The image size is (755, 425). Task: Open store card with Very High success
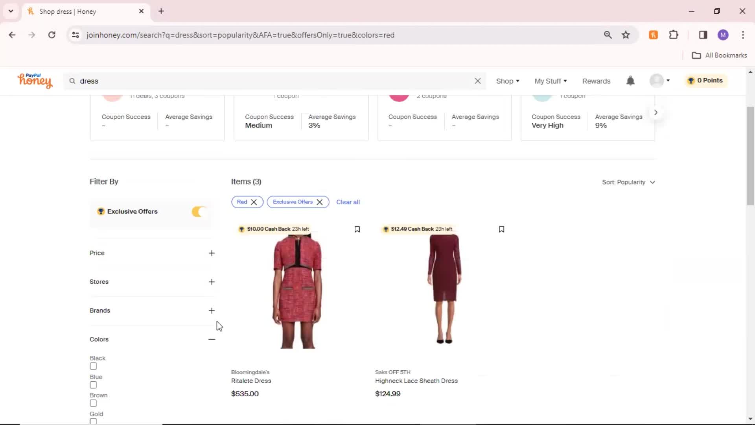(587, 118)
